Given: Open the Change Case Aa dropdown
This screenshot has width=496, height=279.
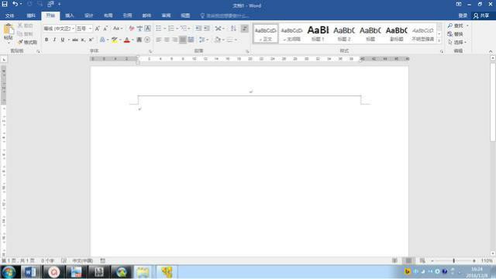Looking at the screenshot, I should [118, 29].
